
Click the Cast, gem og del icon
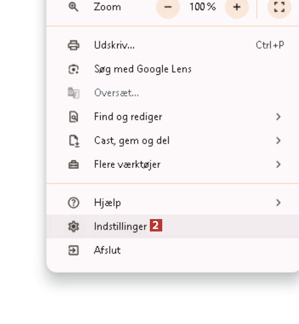tap(73, 141)
